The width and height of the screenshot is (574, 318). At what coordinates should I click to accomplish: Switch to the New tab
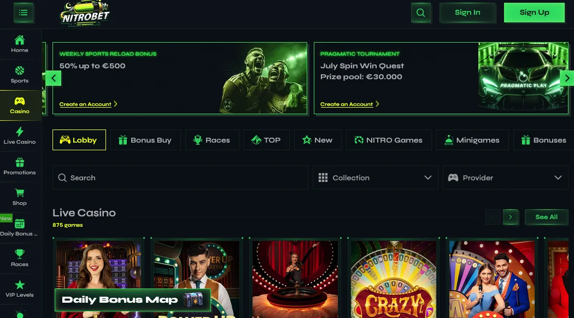click(x=318, y=140)
